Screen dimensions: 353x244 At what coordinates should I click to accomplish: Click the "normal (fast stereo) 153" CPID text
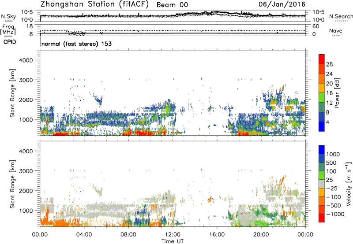(76, 44)
